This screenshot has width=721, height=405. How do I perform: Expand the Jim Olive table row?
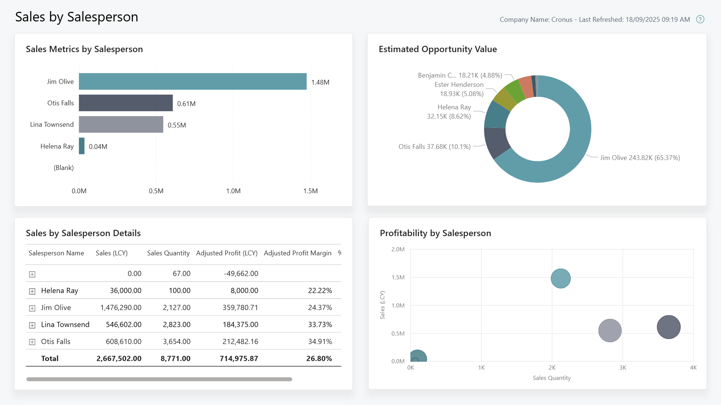click(32, 307)
